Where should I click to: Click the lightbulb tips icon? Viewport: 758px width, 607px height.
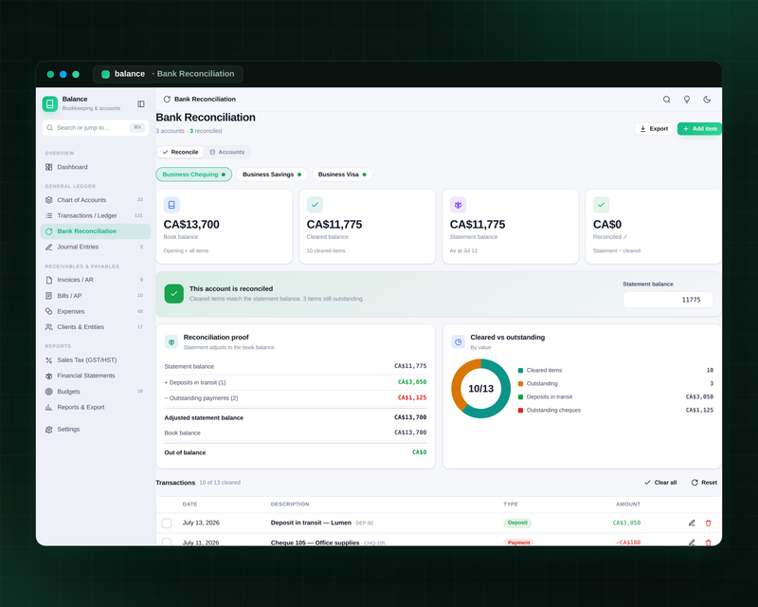click(x=686, y=100)
